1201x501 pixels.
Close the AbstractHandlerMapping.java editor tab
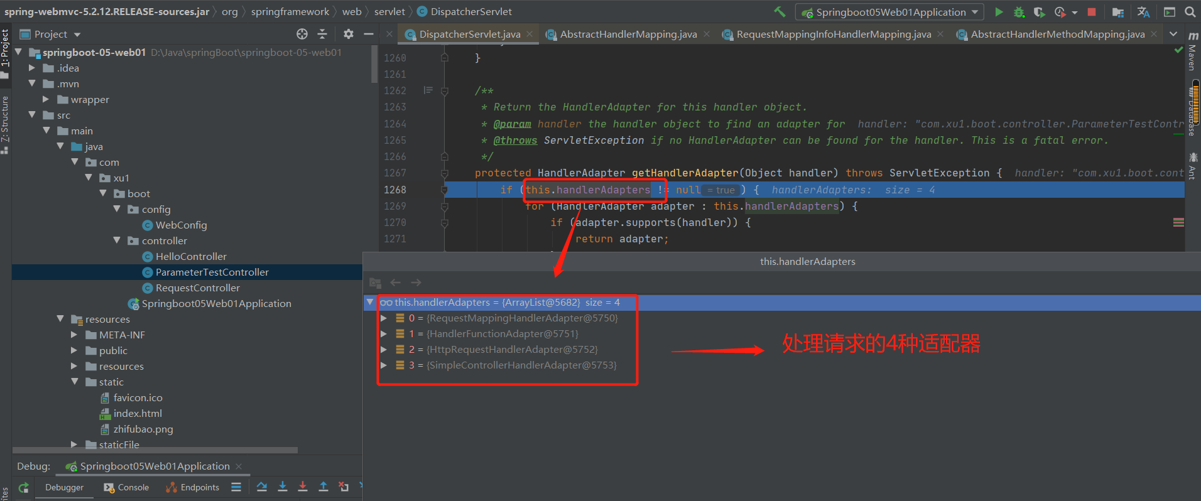[x=707, y=34]
